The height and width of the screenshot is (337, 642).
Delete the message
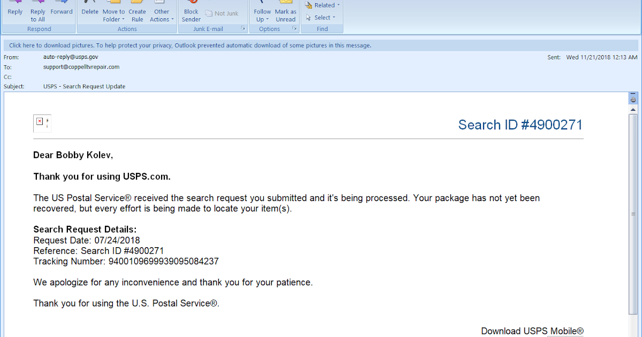(89, 11)
